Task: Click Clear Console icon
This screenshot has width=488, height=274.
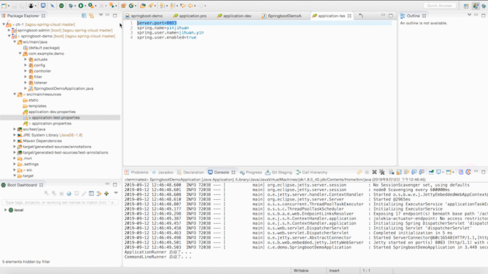Action: click(x=391, y=172)
